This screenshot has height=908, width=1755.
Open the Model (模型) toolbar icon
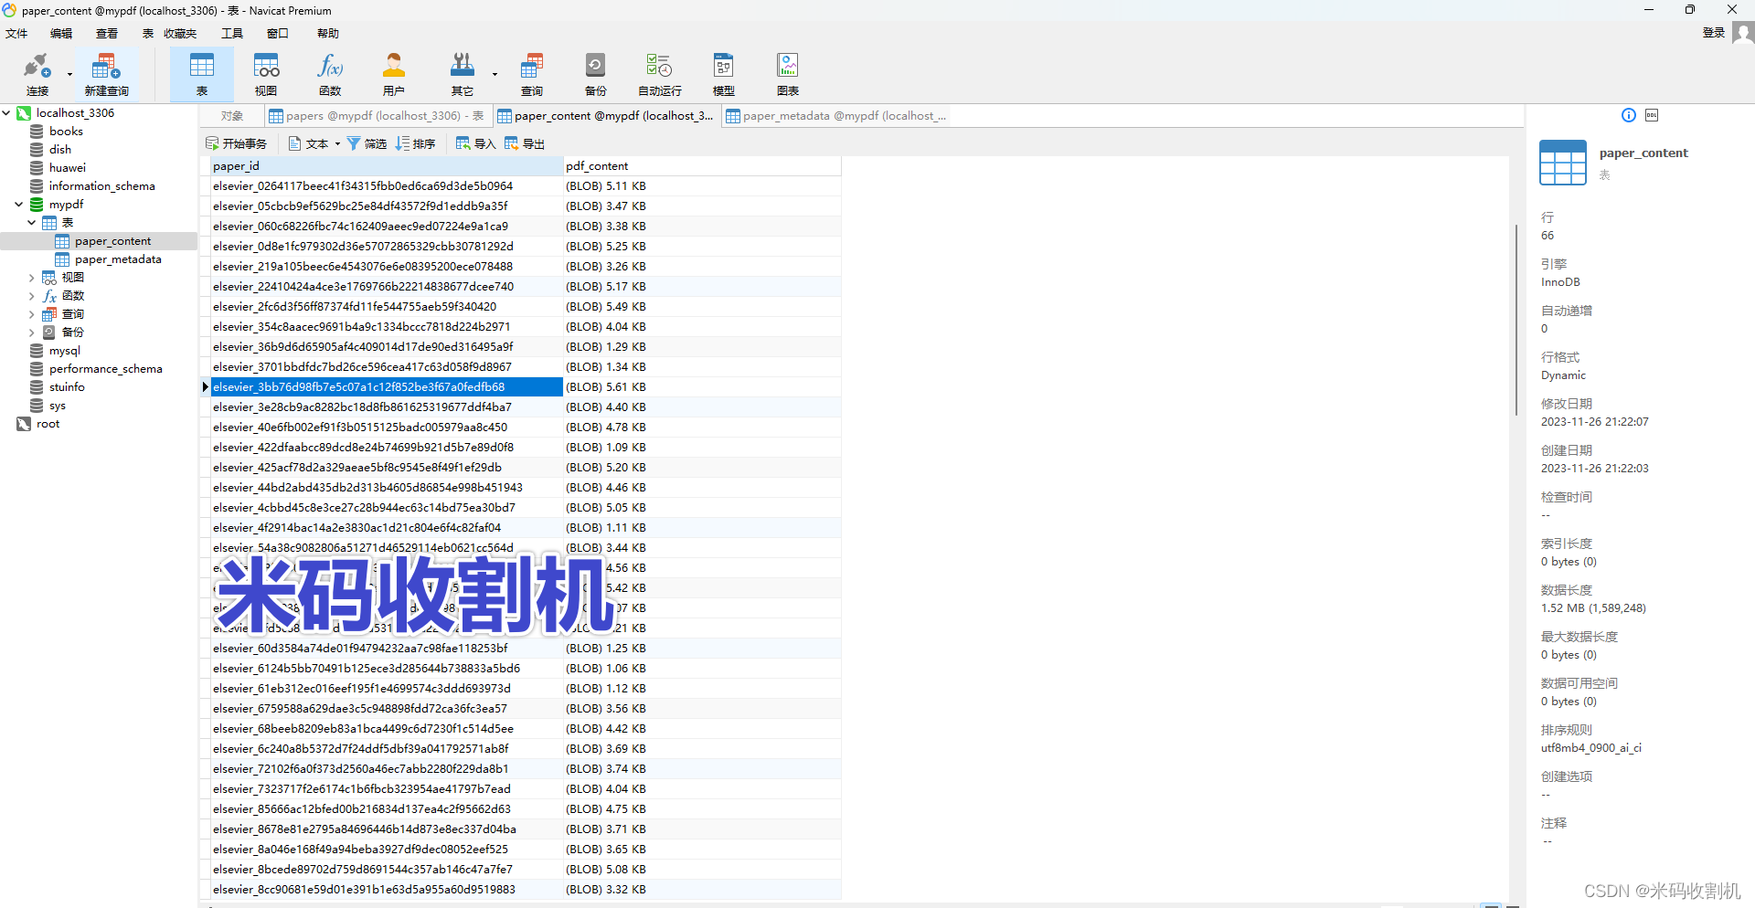pos(724,74)
